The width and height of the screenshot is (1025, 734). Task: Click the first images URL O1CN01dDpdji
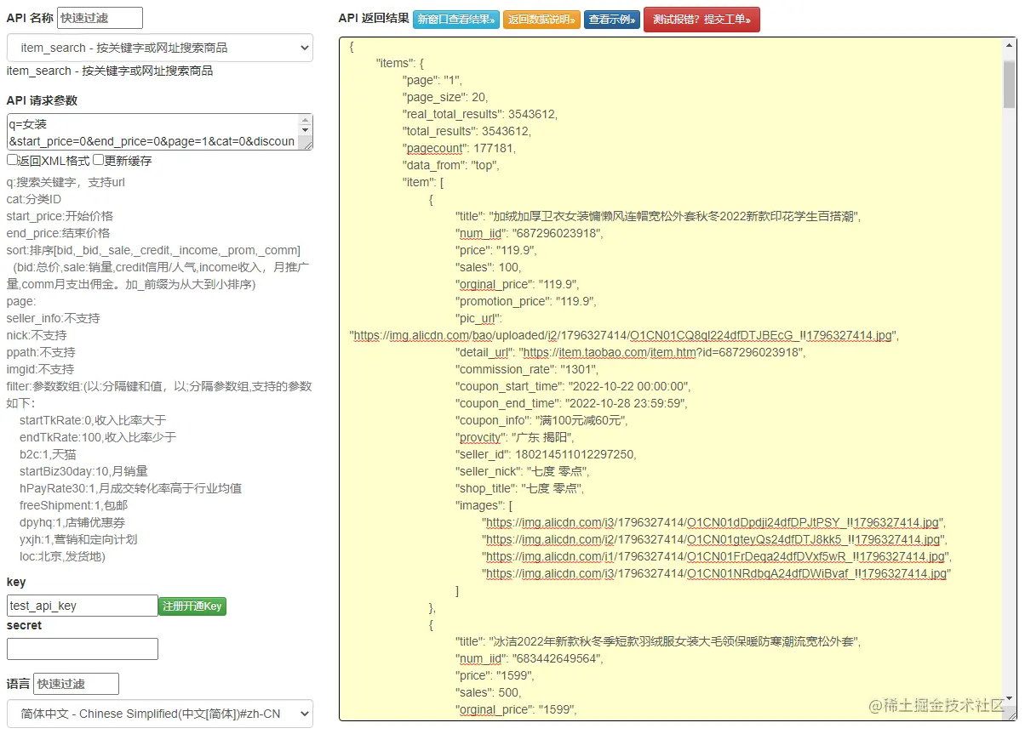point(713,522)
